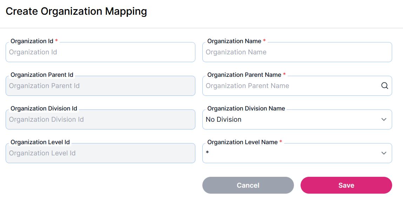403x201 pixels.
Task: Open the Organization Level Name dropdown
Action: tap(291, 153)
